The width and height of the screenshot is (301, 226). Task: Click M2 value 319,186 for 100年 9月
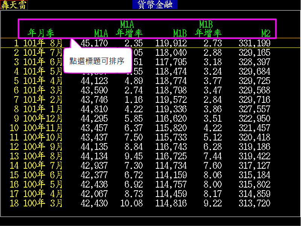254,147
